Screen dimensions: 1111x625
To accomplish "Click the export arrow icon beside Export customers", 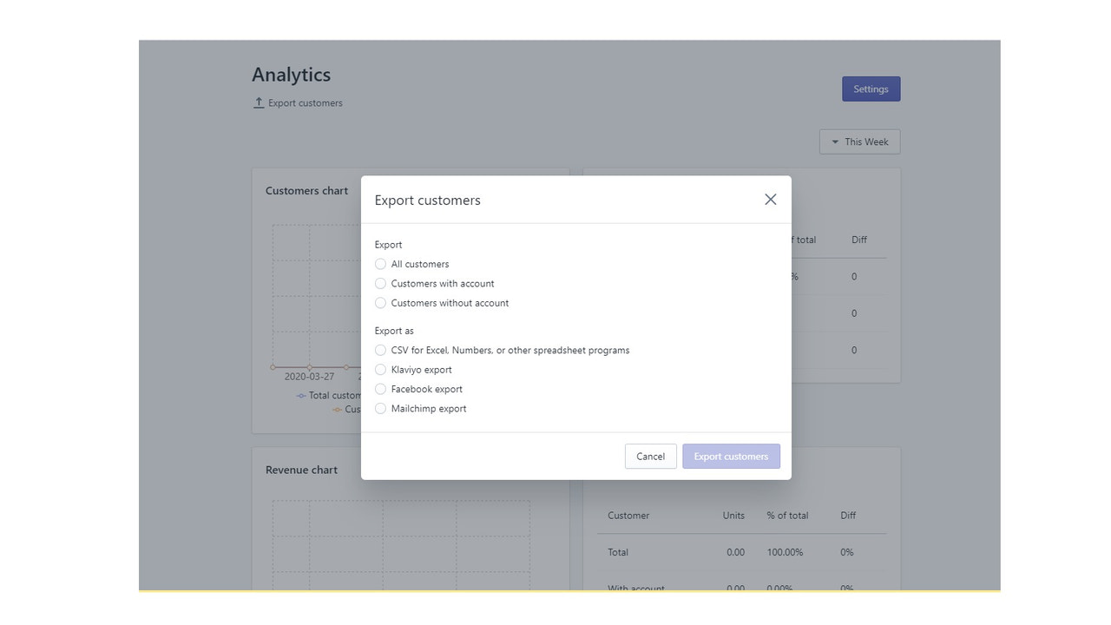I will (258, 102).
